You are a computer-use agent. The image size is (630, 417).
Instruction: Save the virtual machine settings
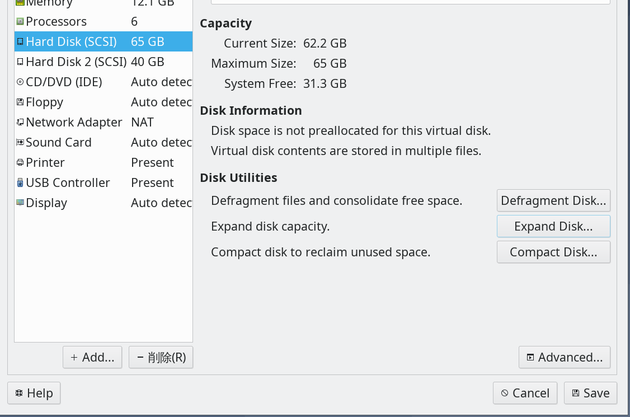590,393
